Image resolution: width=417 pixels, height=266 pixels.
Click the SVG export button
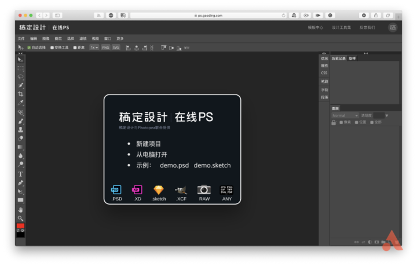click(x=116, y=48)
